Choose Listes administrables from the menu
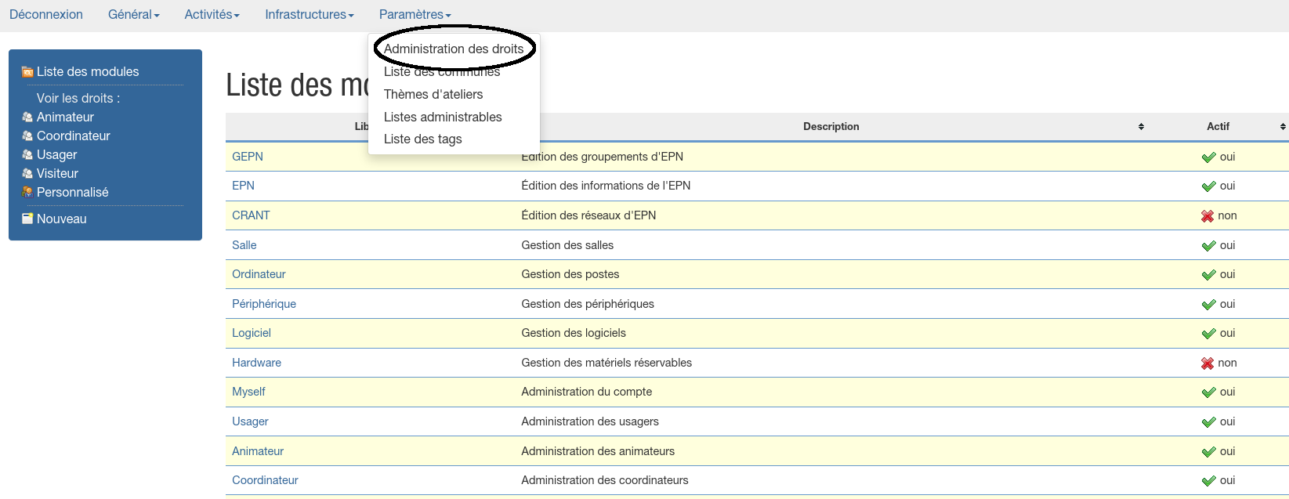Screen dimensions: 1289x499 tap(443, 117)
